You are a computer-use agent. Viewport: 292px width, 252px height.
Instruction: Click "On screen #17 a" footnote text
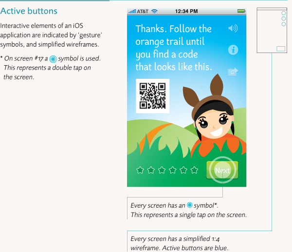[x=26, y=59]
